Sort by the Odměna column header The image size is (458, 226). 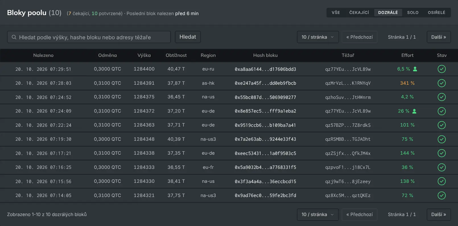(x=108, y=55)
